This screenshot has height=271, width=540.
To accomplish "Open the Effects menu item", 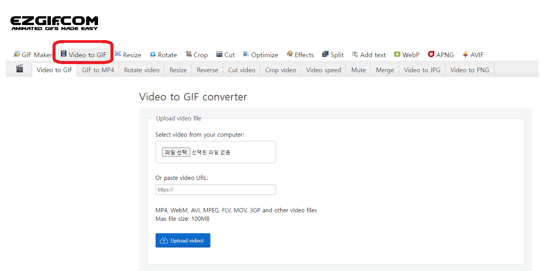I will (x=300, y=55).
